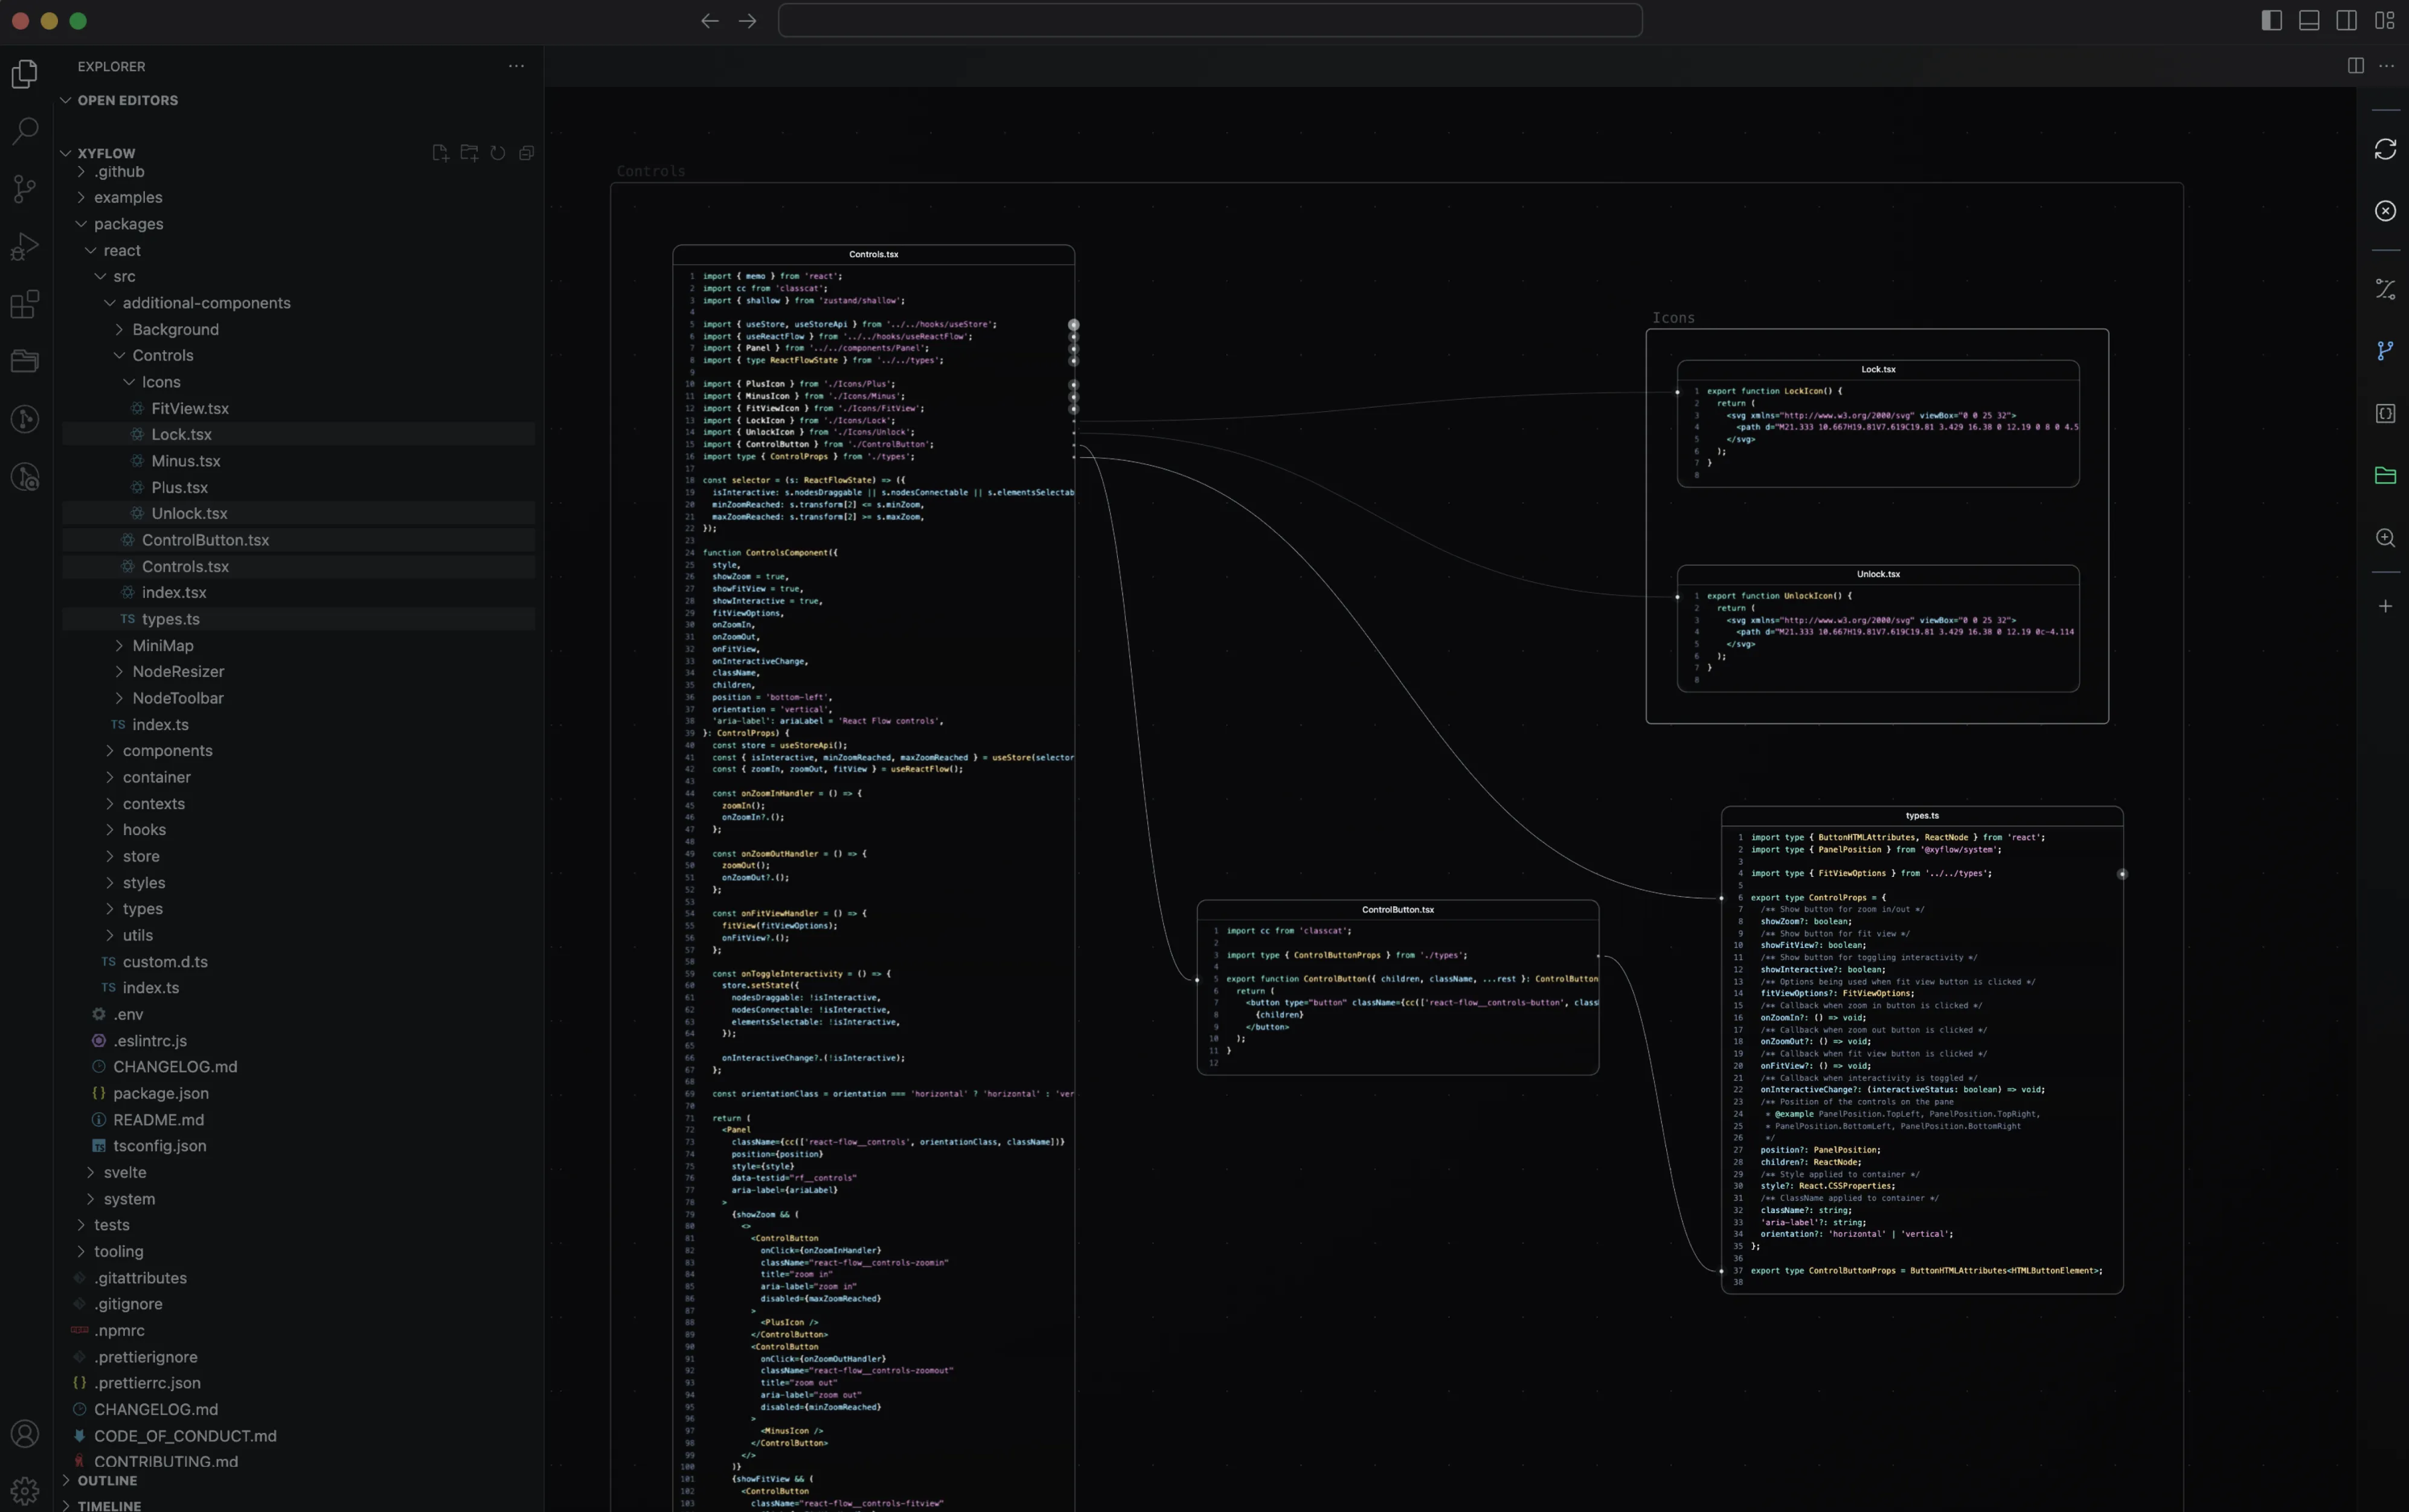This screenshot has height=1512, width=2409.
Task: Click the sync refresh icon in right sidebar
Action: click(2386, 148)
